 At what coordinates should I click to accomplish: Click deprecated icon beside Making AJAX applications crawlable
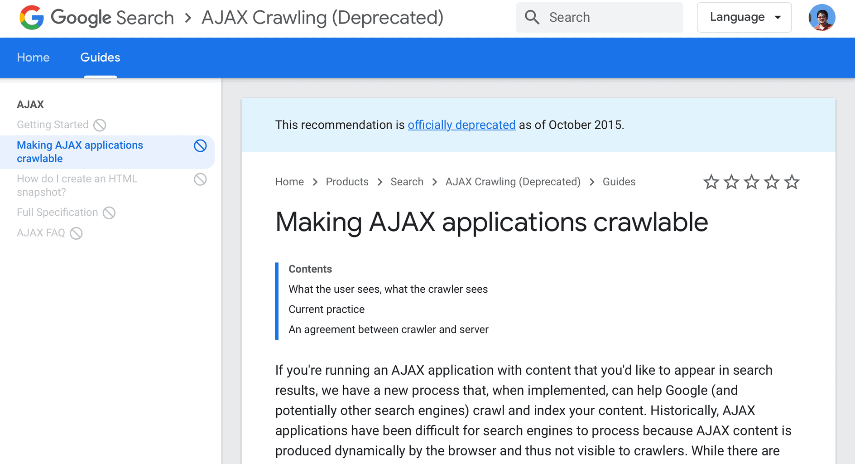tap(200, 145)
